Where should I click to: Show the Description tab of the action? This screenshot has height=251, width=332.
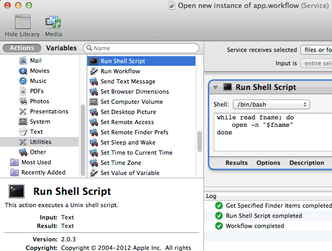click(306, 163)
